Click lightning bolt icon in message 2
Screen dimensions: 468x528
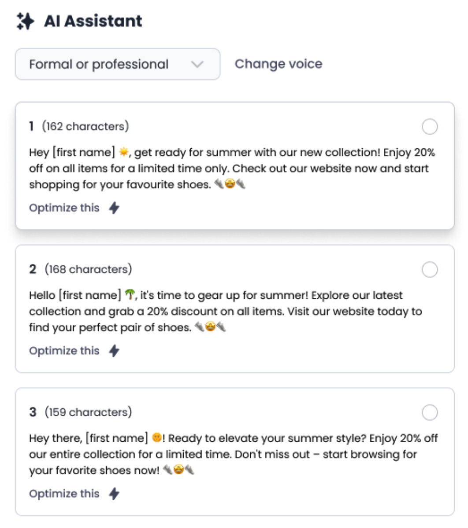[x=114, y=351]
